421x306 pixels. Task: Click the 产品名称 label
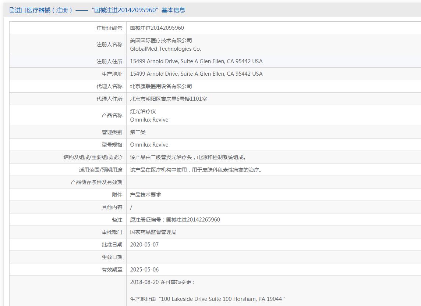click(112, 115)
